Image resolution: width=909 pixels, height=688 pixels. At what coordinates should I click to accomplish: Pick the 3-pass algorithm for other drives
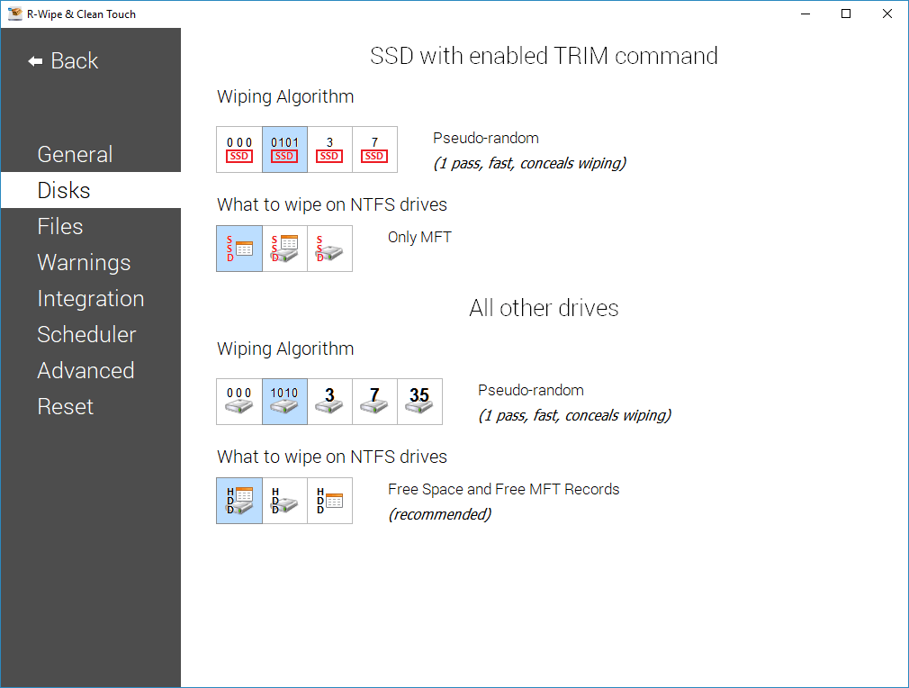329,402
